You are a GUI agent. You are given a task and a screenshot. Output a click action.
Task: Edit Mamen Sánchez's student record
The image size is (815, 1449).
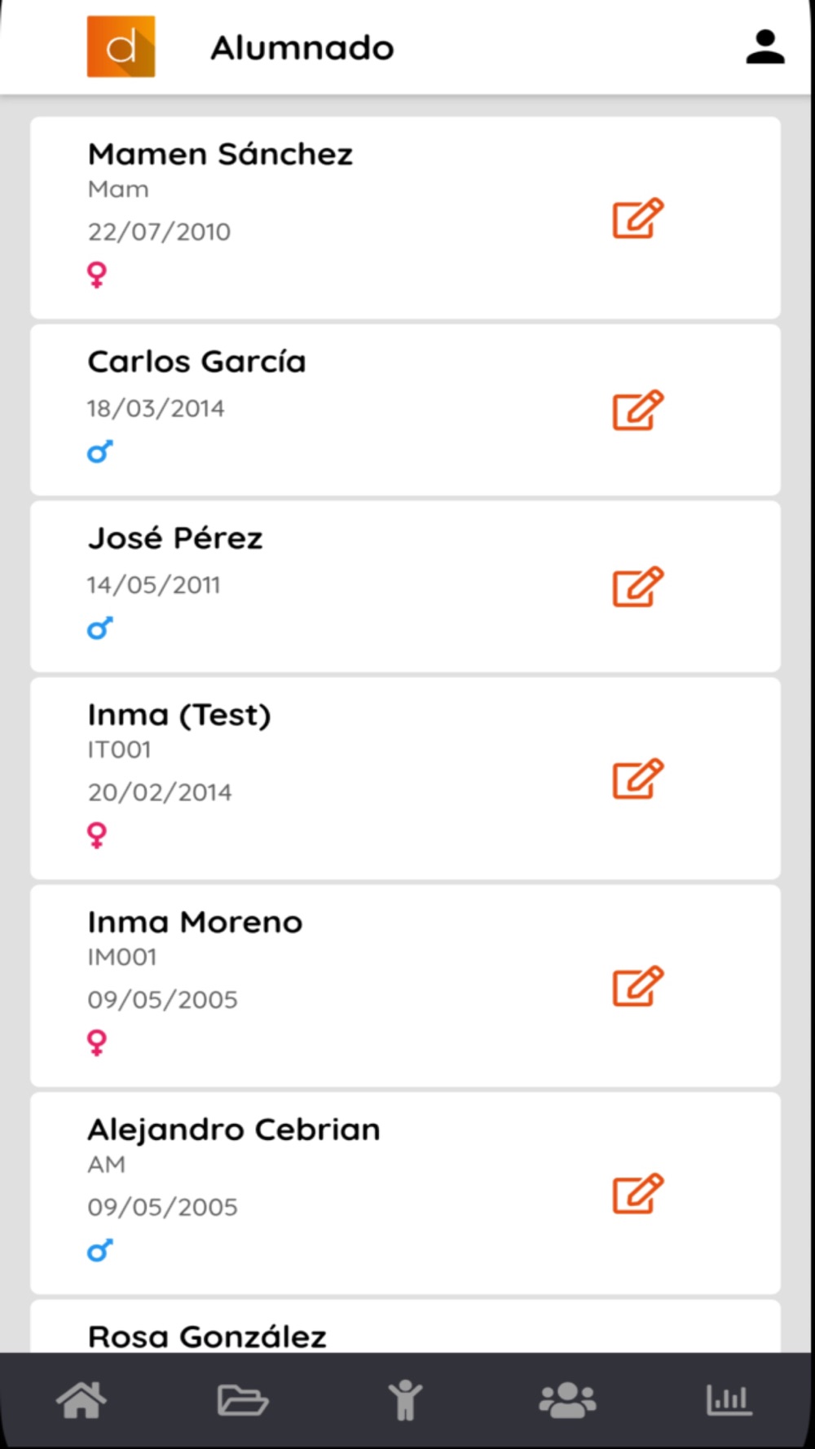[x=637, y=218]
